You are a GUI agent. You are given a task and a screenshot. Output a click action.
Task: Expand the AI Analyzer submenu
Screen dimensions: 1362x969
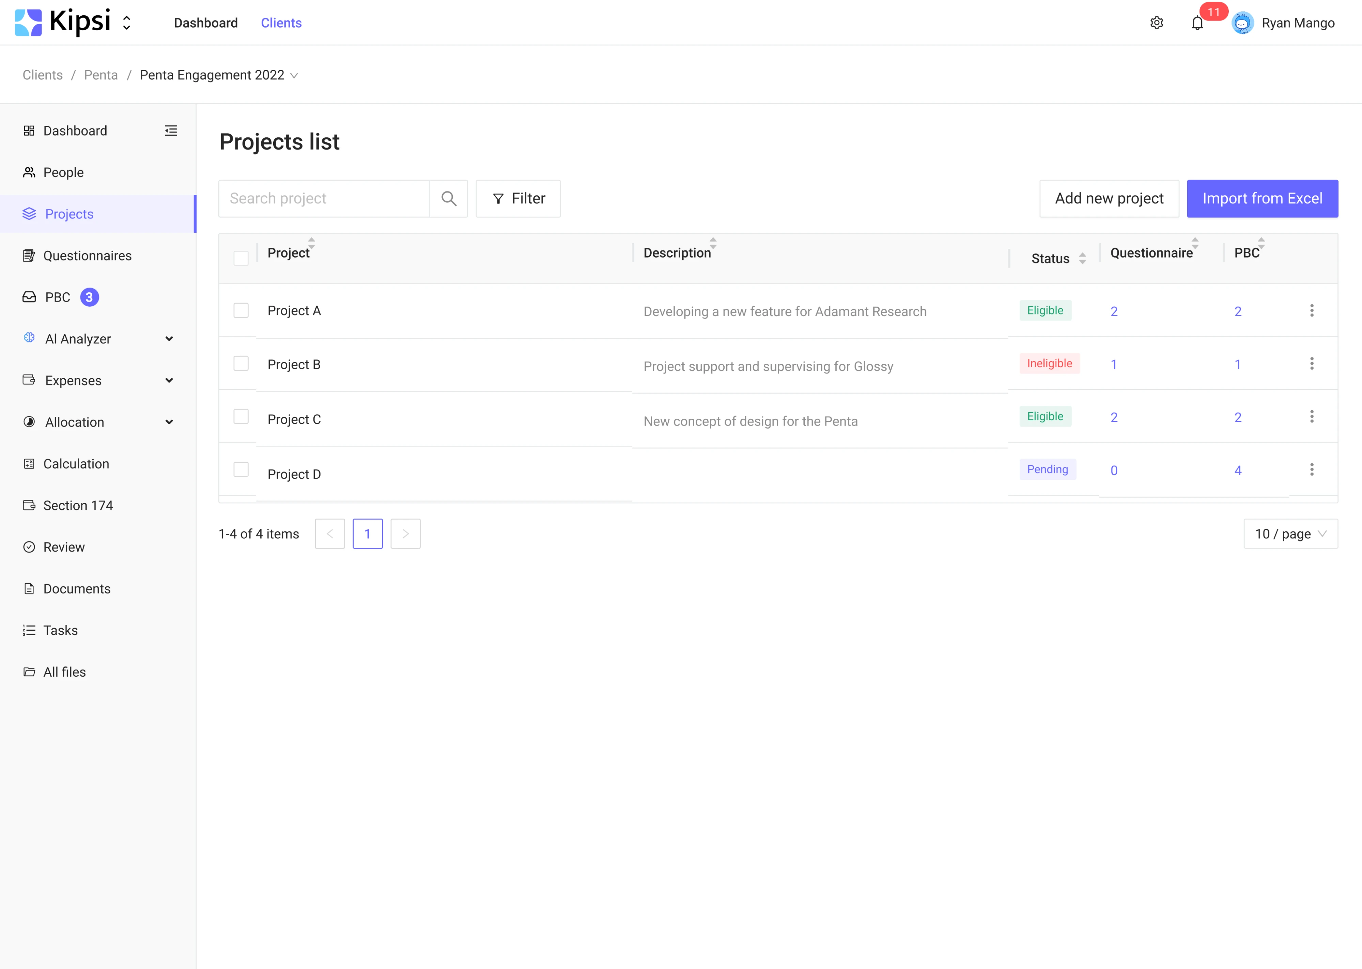[169, 339]
